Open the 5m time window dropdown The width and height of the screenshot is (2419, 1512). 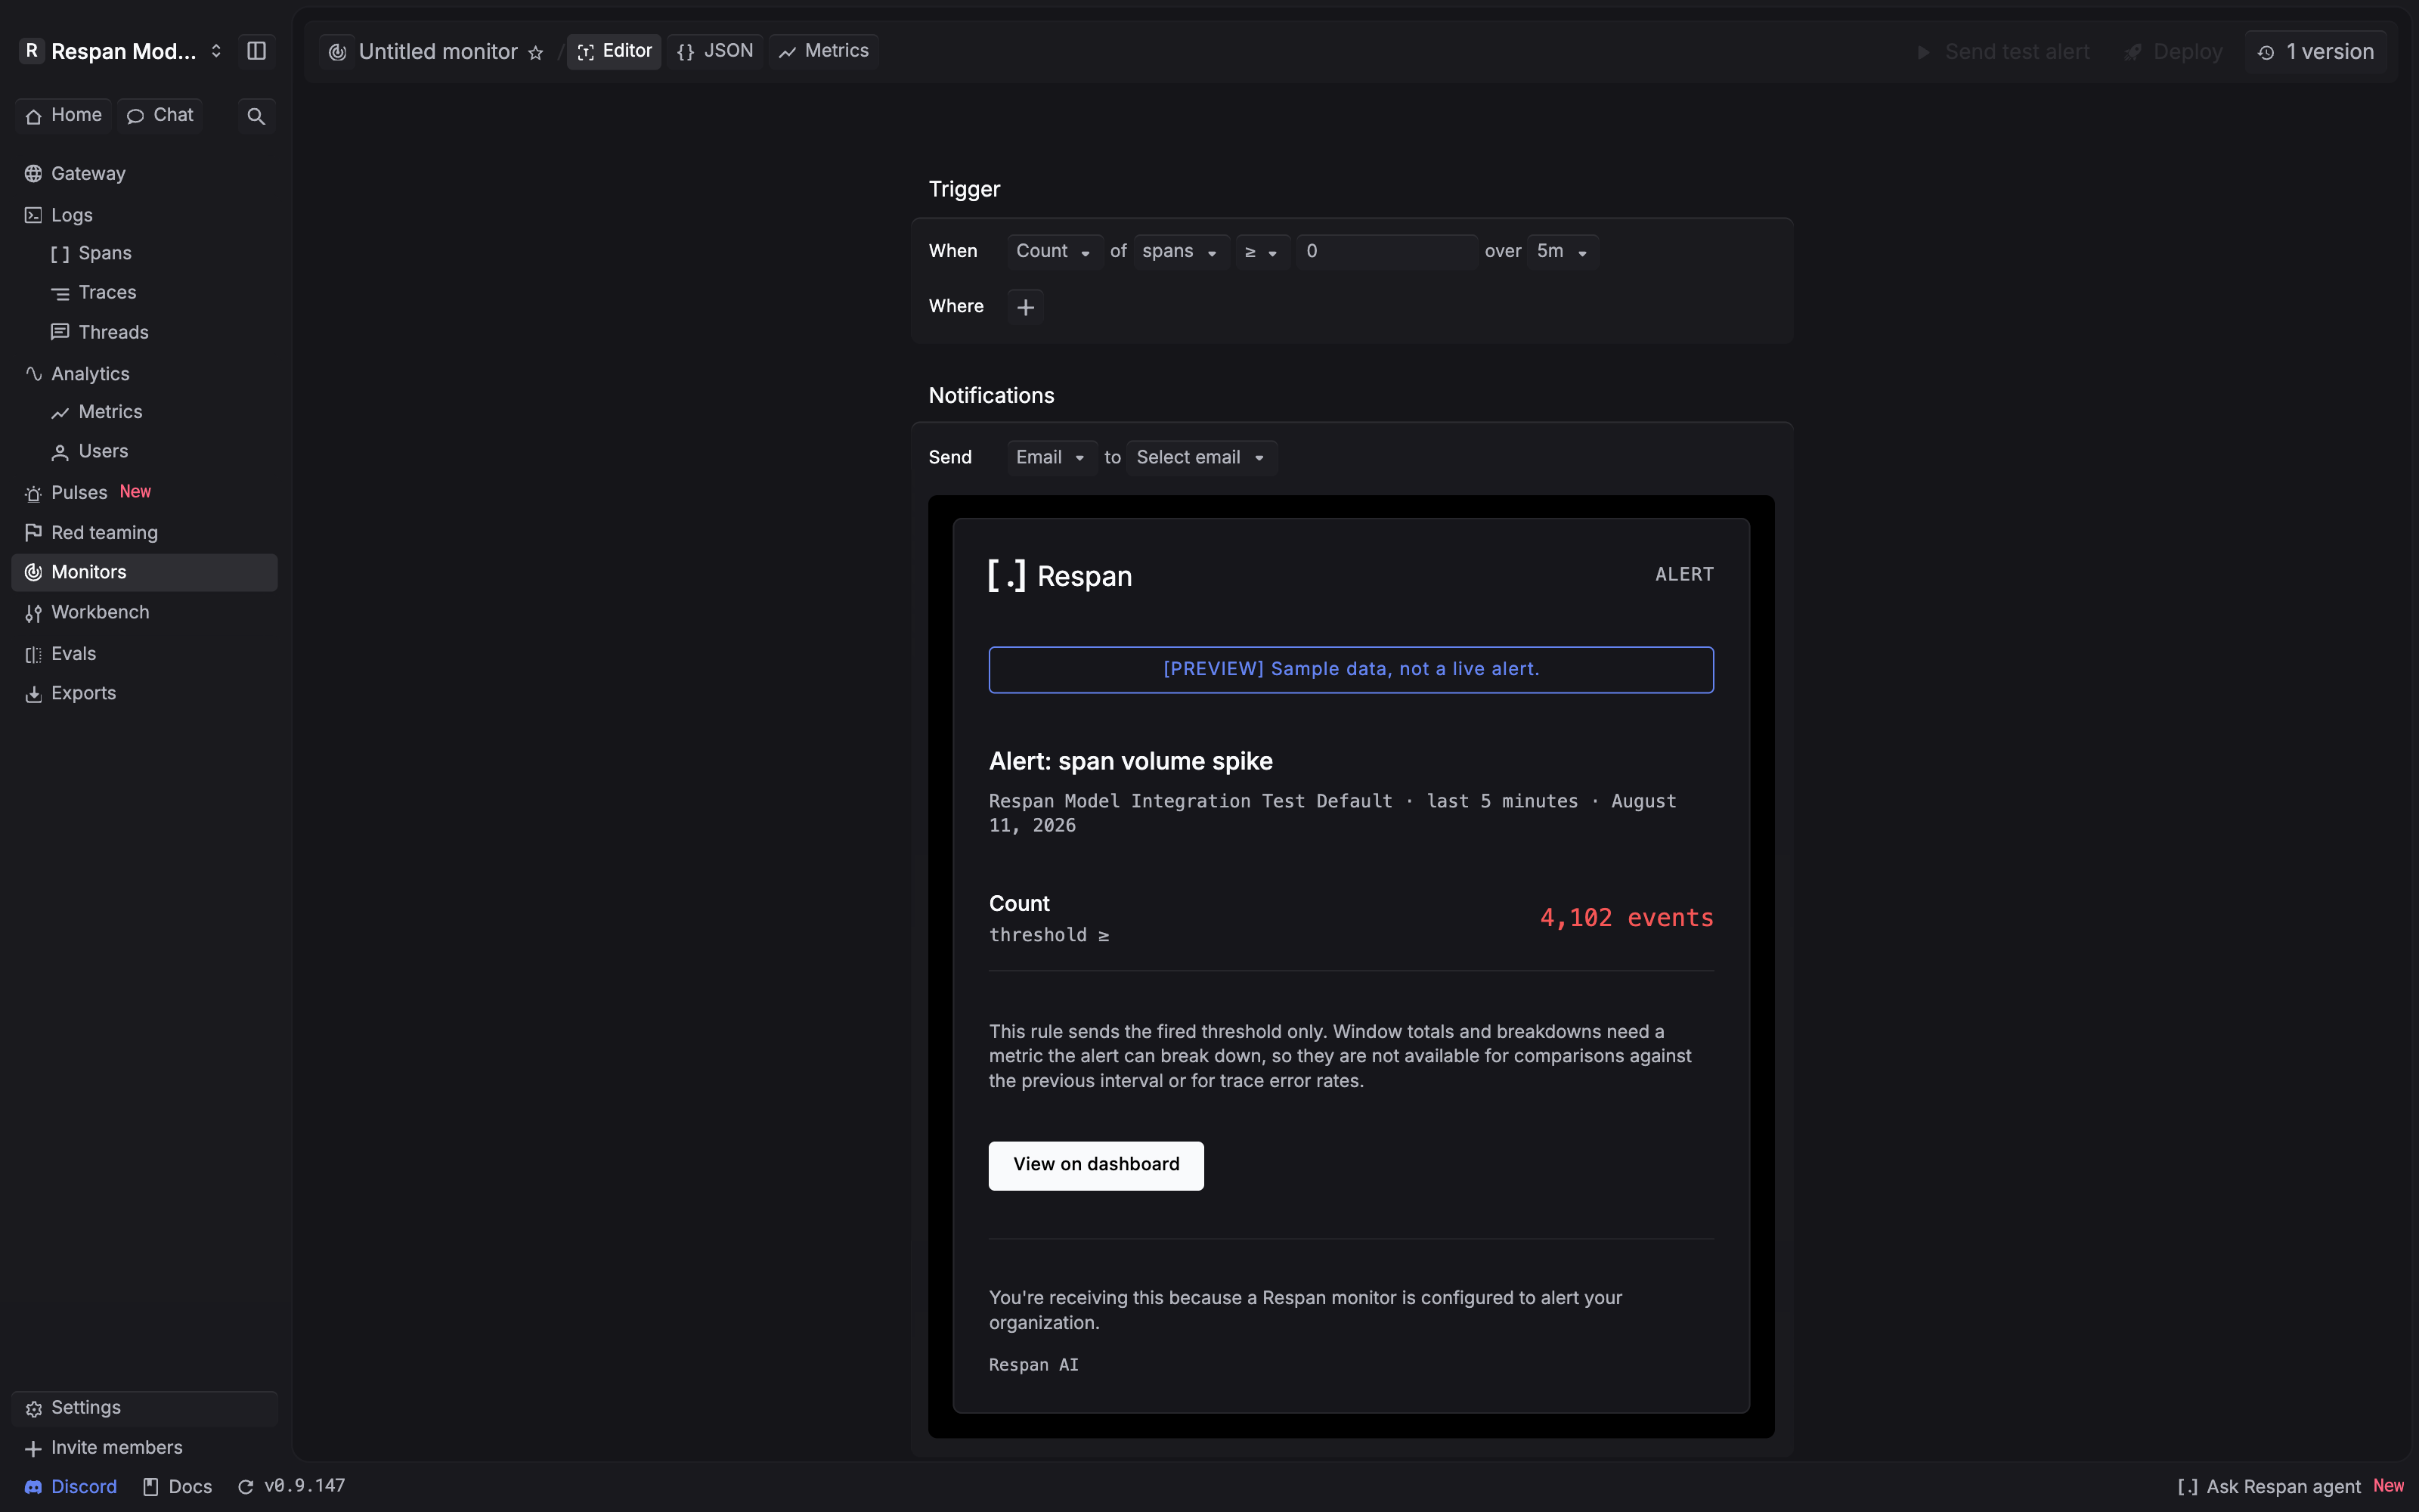[x=1563, y=252]
